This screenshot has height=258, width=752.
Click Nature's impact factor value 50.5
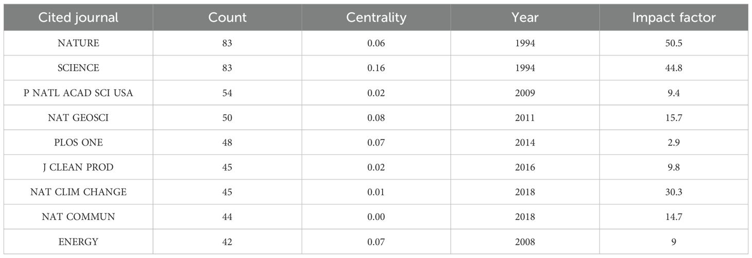674,43
